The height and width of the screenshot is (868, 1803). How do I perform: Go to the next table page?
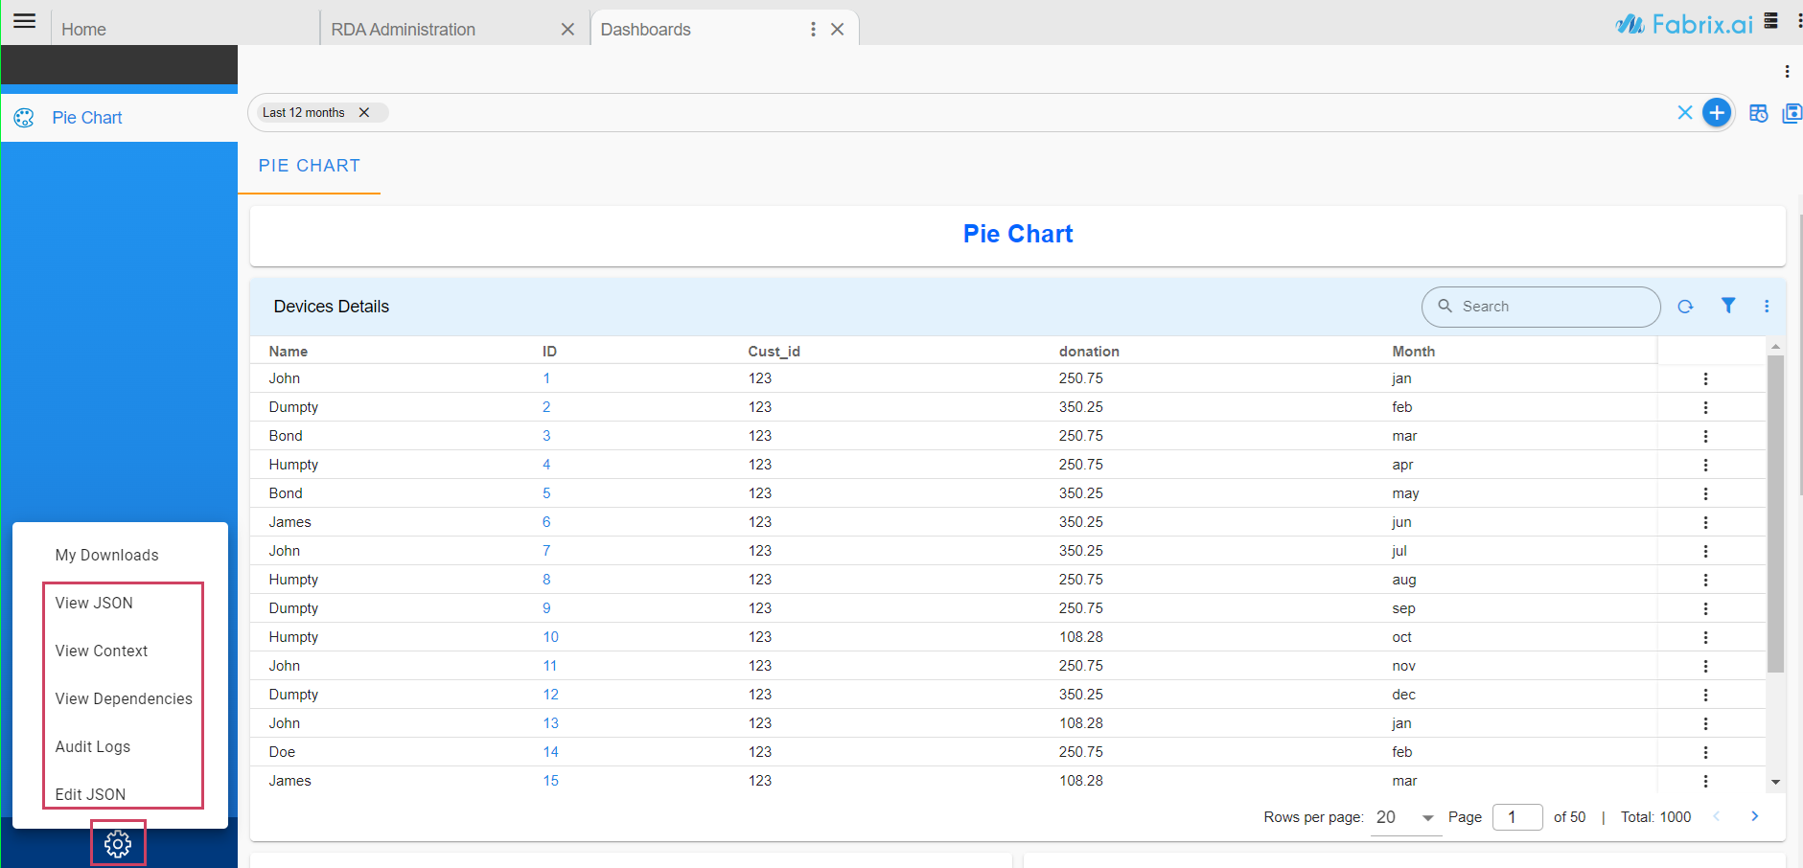[x=1754, y=817]
